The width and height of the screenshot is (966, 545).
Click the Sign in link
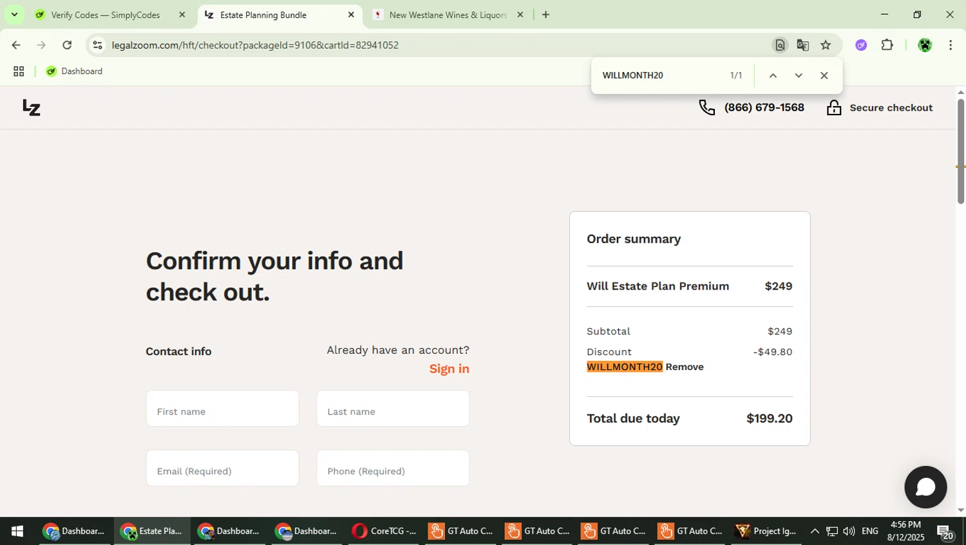[x=449, y=369]
